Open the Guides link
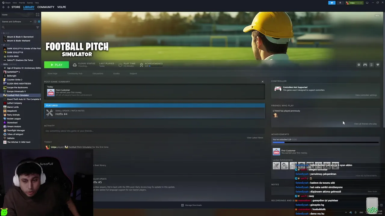The image size is (385, 216). click(116, 73)
